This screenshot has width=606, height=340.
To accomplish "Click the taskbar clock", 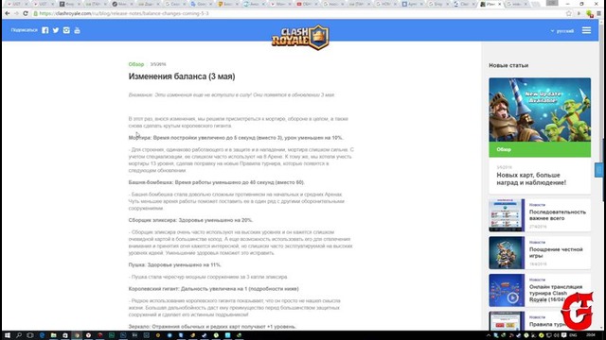I will click(x=591, y=335).
